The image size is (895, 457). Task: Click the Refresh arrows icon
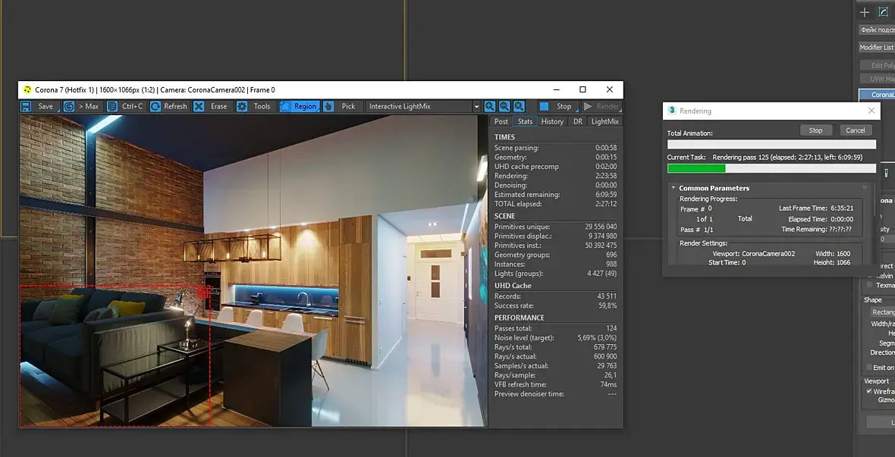pyautogui.click(x=155, y=106)
